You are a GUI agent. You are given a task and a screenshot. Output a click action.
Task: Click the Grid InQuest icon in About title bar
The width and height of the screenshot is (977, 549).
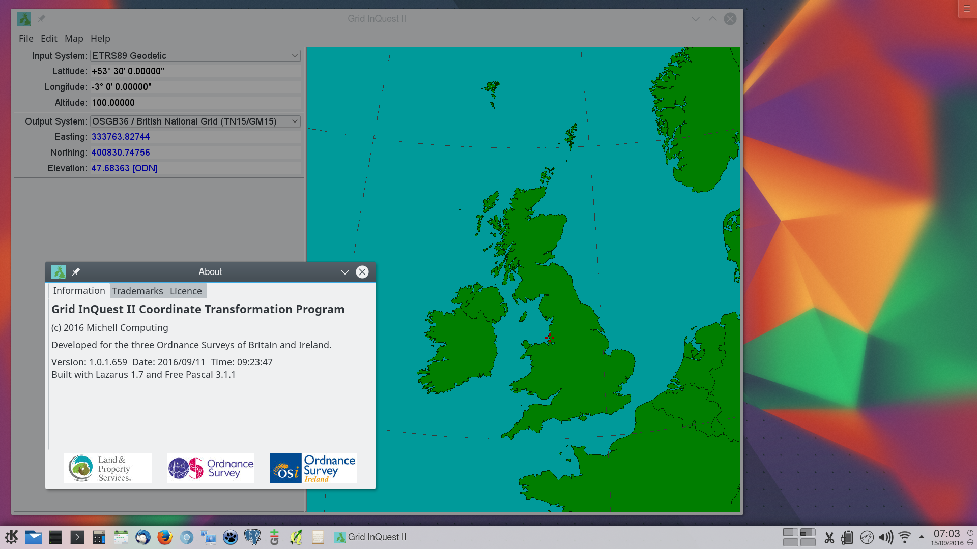[x=59, y=272]
